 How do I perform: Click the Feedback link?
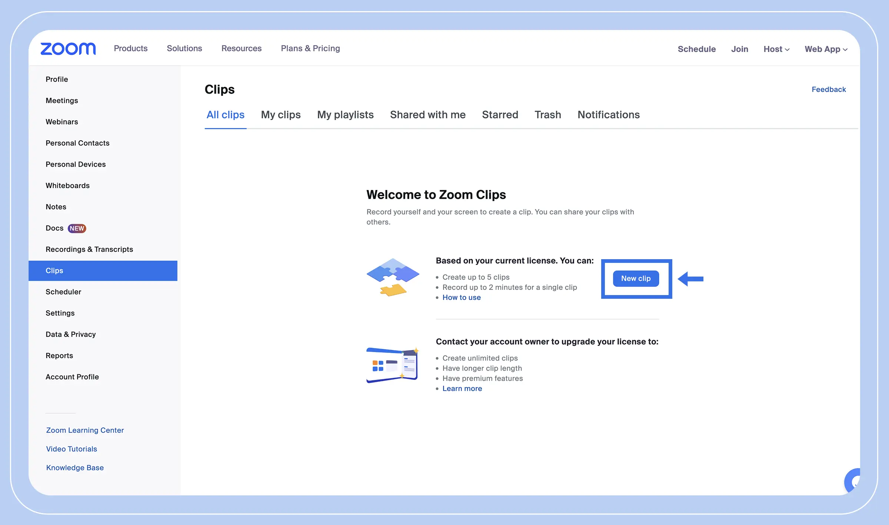click(x=828, y=90)
